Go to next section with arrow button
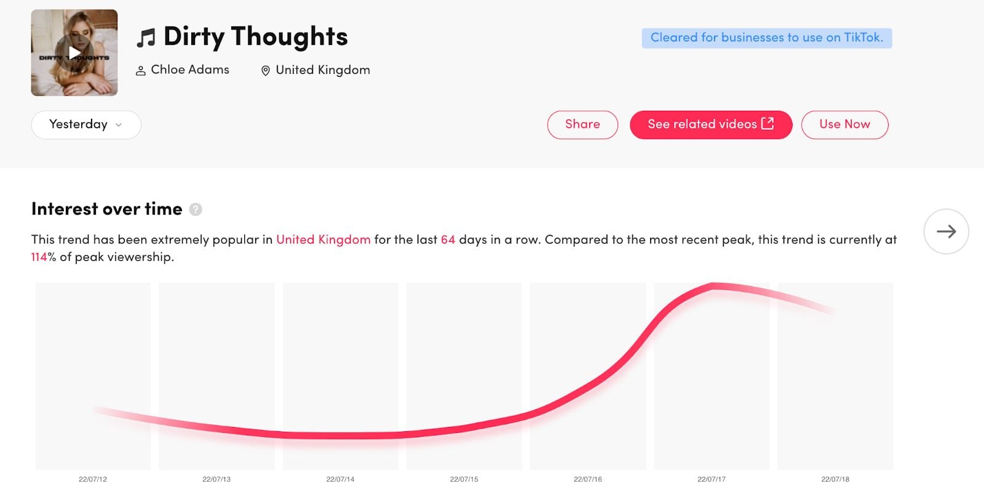This screenshot has height=497, width=984. [x=946, y=231]
